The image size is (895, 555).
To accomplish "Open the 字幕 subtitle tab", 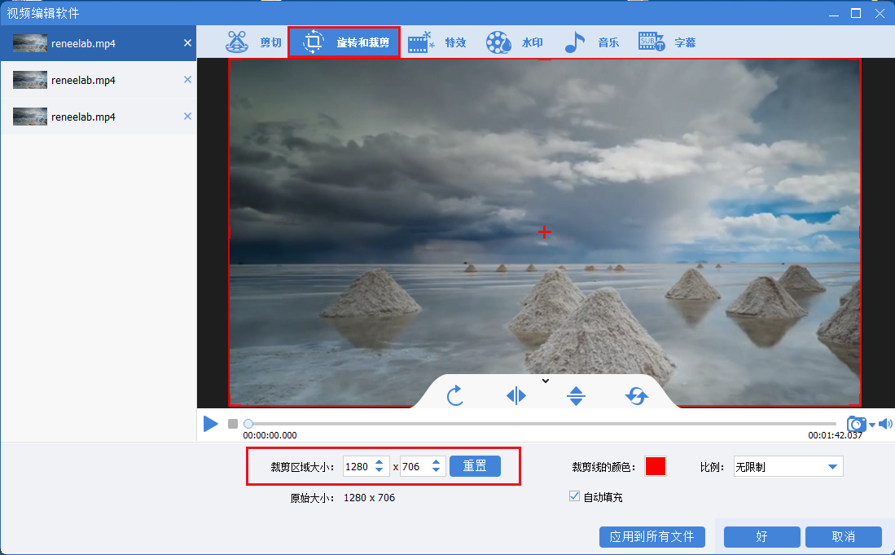I will [667, 42].
